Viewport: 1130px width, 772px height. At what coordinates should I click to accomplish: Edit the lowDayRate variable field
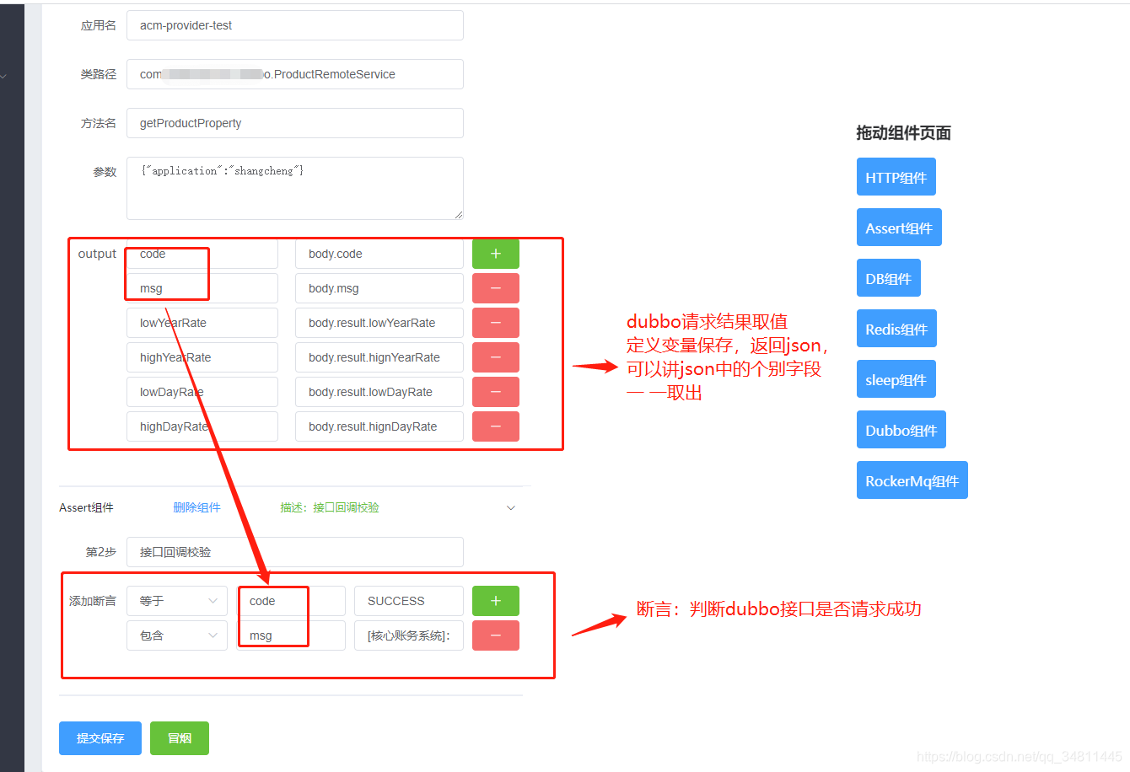pos(202,392)
